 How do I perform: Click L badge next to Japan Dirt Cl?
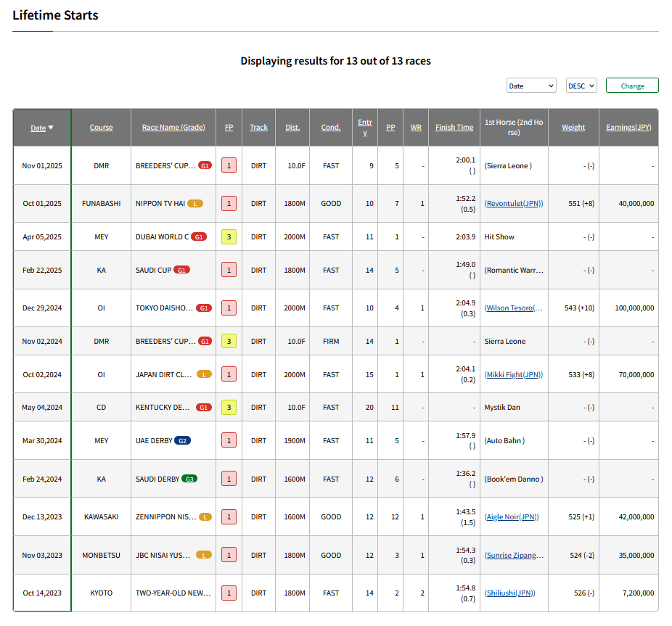pos(204,374)
